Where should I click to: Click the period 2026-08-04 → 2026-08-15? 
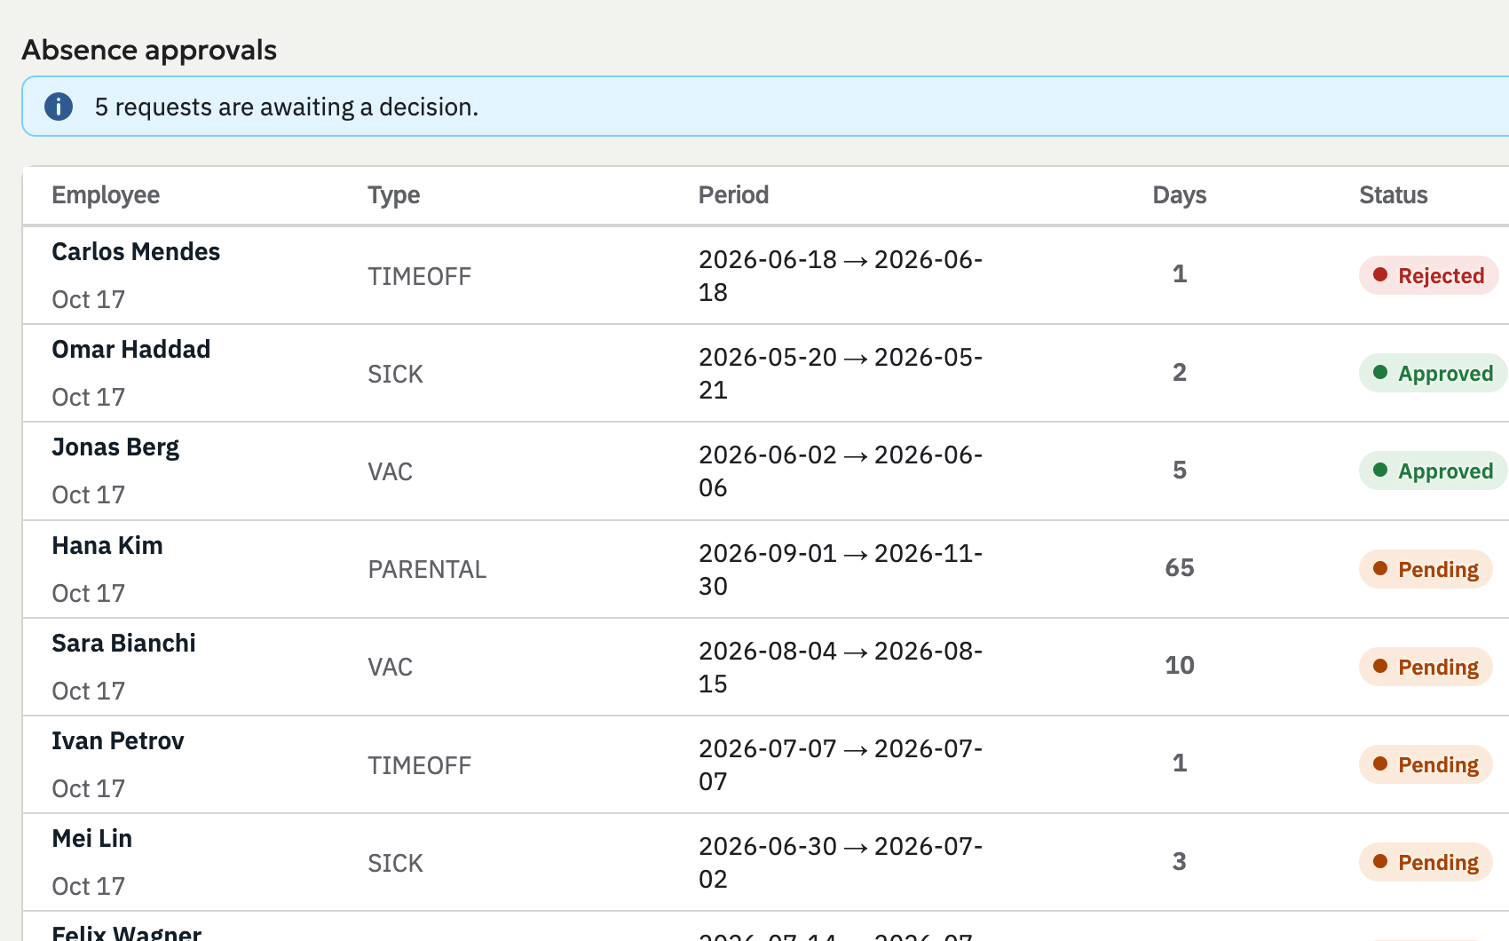pos(841,667)
